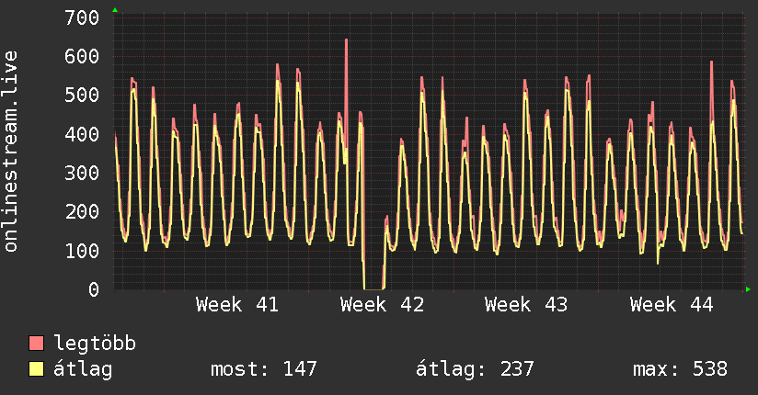The image size is (758, 395).
Task: Click the pink legtöbb legend swatch
Action: click(36, 343)
